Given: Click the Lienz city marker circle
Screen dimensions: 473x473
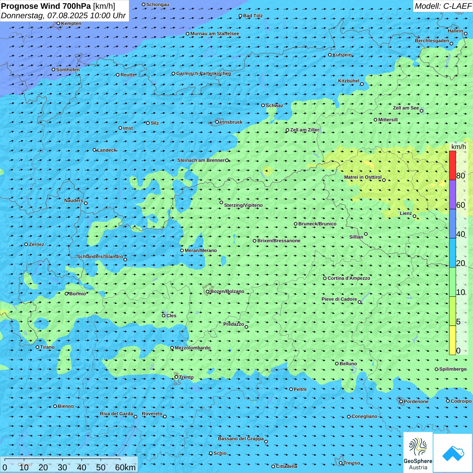Looking at the screenshot, I should pyautogui.click(x=415, y=216).
